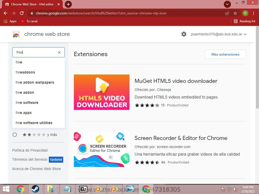Viewport: 259px width, 194px height.
Task: Open Screen Recorder & Editor for Chrome title
Action: (x=181, y=138)
